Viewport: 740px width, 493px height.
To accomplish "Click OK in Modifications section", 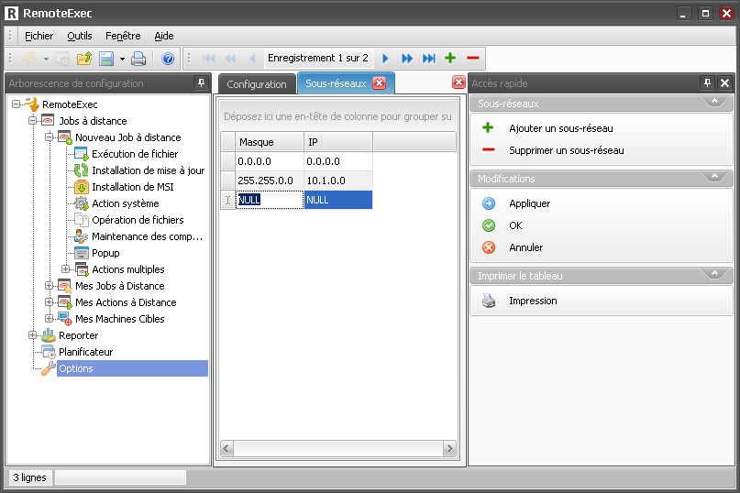I will point(515,225).
